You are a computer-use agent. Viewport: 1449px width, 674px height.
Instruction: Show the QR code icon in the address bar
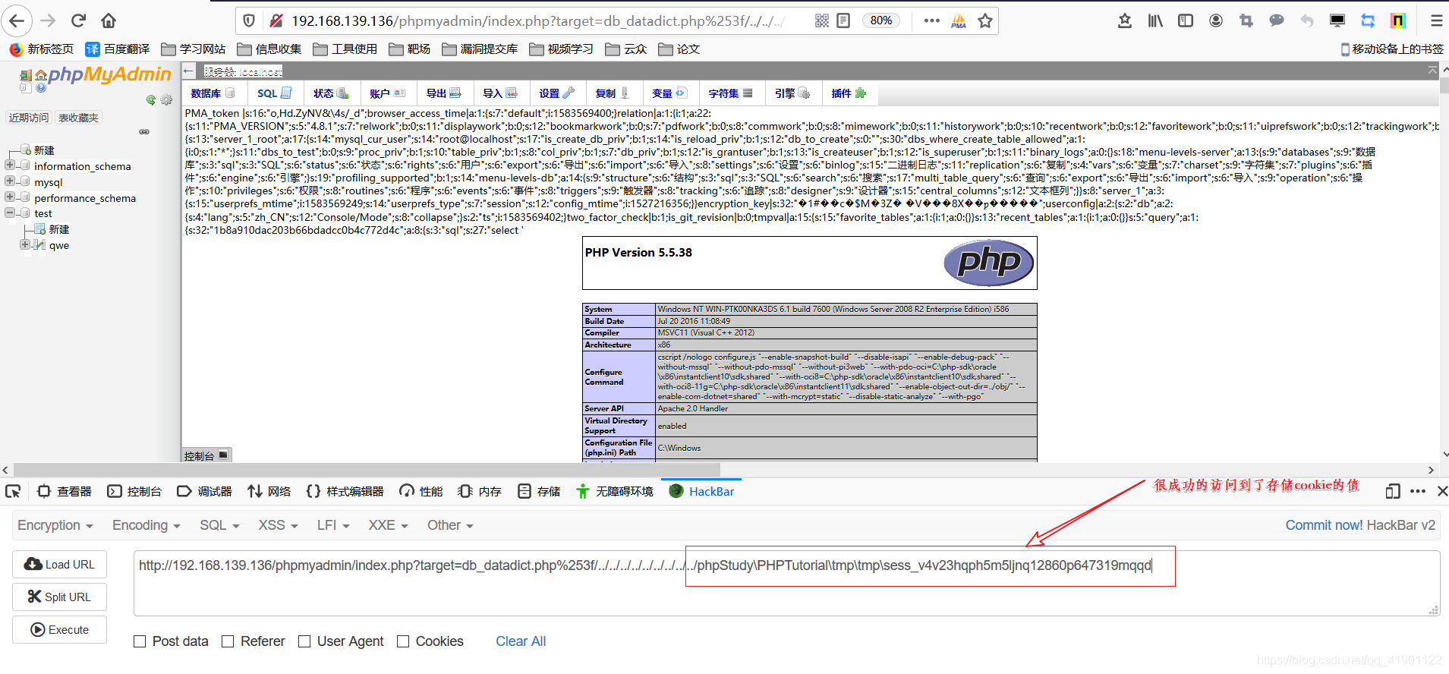pos(822,20)
